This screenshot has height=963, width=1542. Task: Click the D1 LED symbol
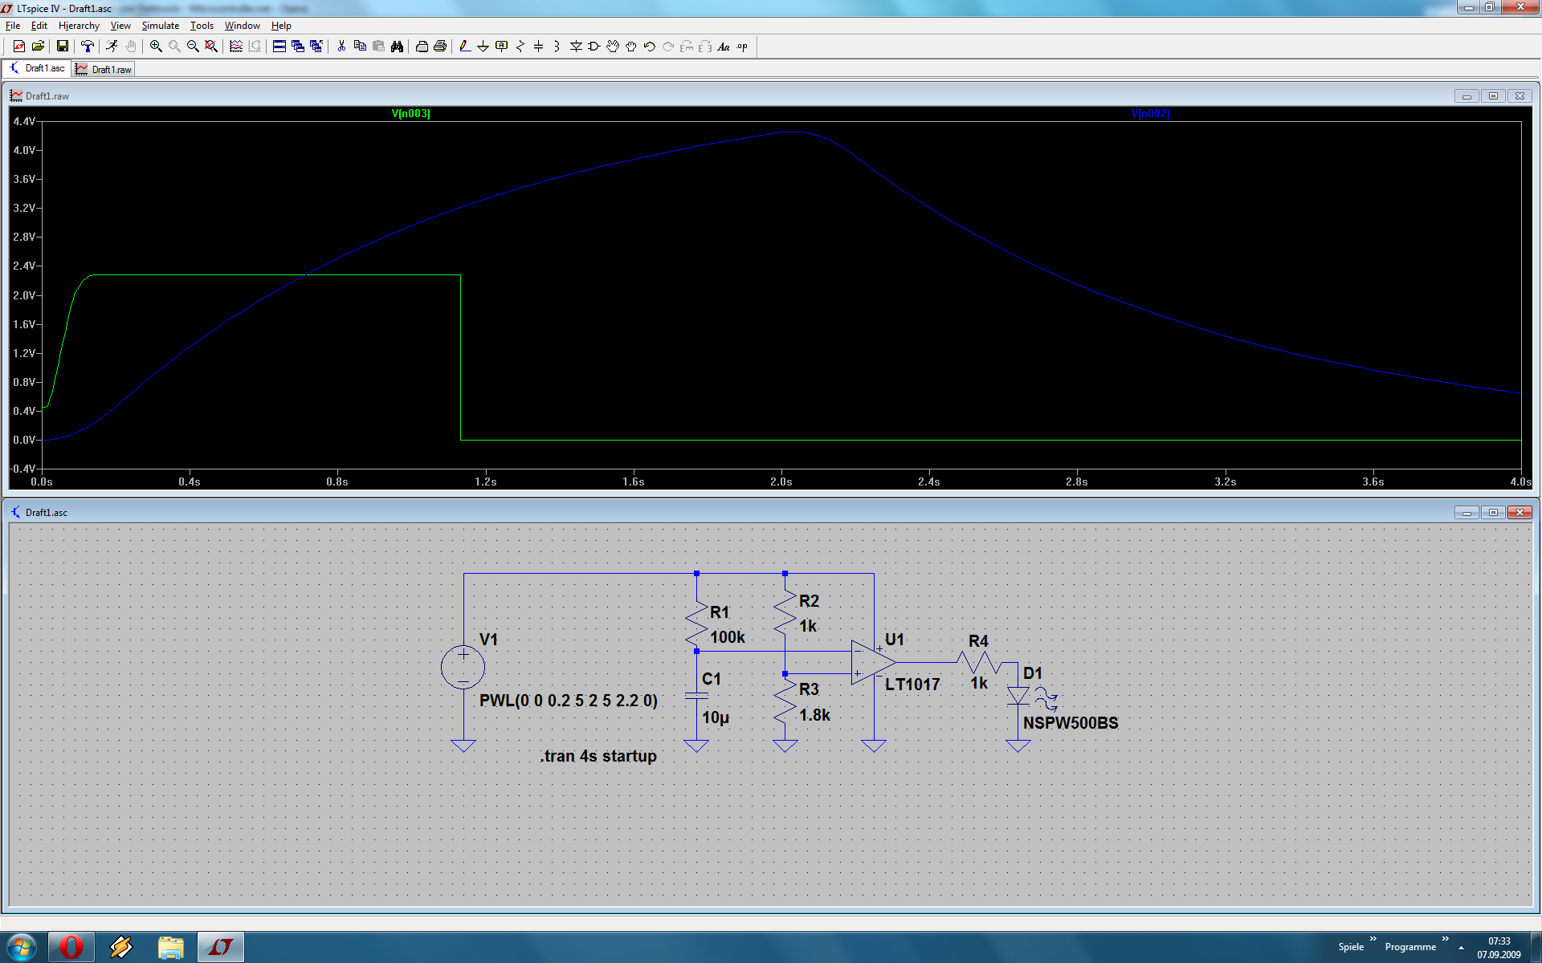[1018, 696]
